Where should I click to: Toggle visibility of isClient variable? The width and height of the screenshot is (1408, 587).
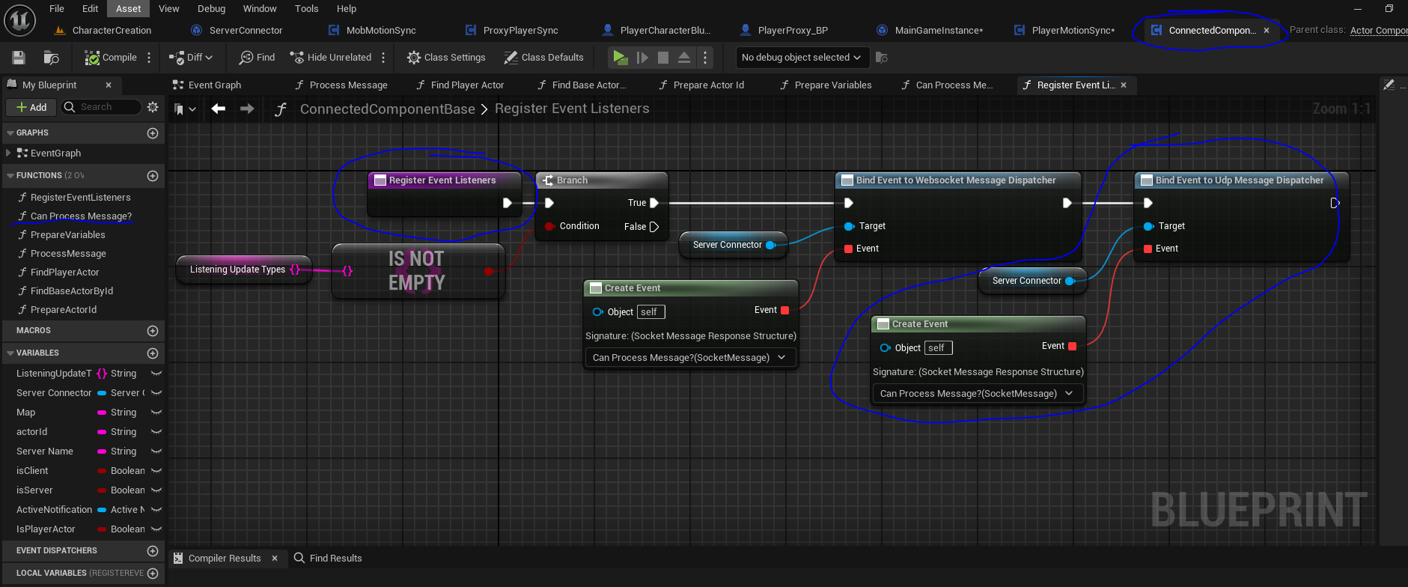[156, 471]
